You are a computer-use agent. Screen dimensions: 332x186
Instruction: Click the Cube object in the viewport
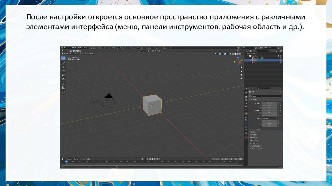(x=152, y=104)
